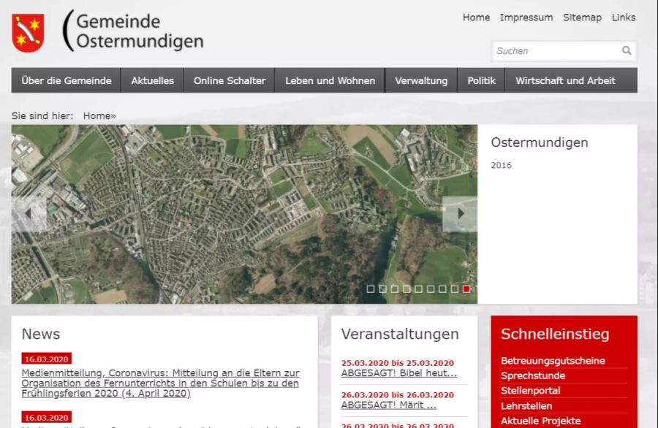
Task: Open Sprechstunde quick link
Action: click(533, 375)
